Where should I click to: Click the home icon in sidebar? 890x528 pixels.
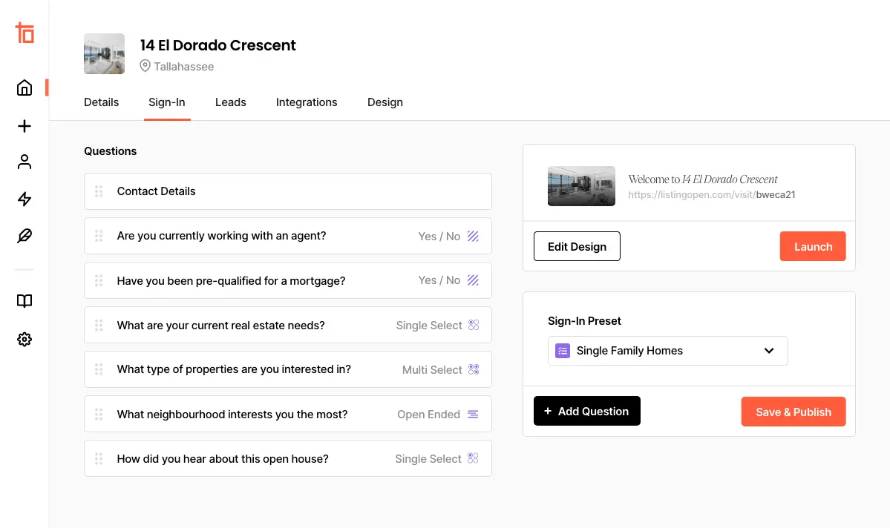[24, 88]
